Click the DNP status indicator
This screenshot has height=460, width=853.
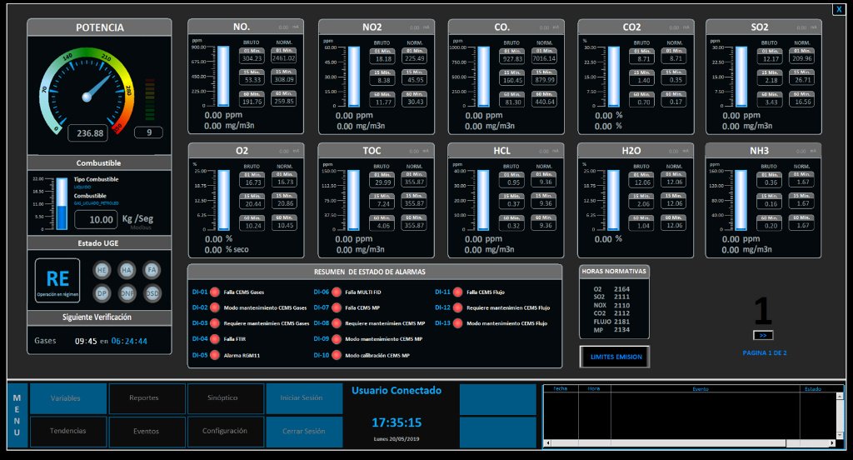(127, 292)
